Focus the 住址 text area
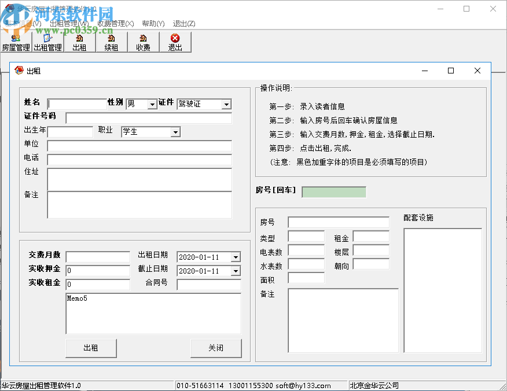 [139, 179]
